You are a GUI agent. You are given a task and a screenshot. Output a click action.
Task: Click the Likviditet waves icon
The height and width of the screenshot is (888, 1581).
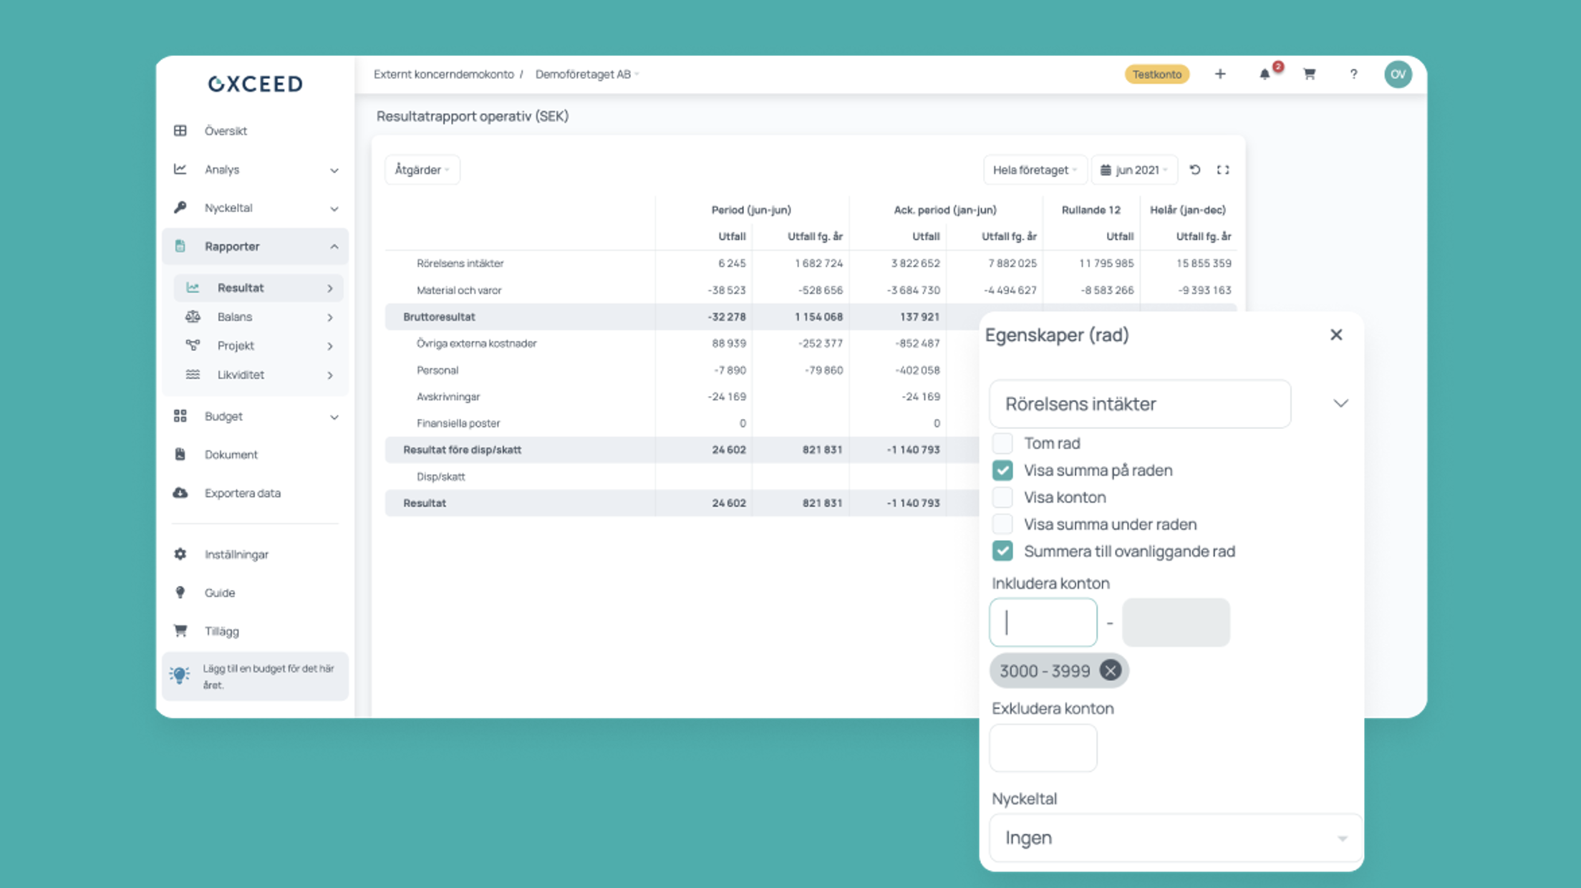pyautogui.click(x=193, y=375)
